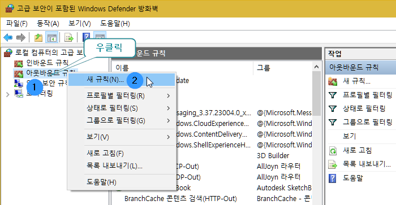396x205 pixels.
Task: Expand the 모니터링 tree node
Action: point(7,94)
